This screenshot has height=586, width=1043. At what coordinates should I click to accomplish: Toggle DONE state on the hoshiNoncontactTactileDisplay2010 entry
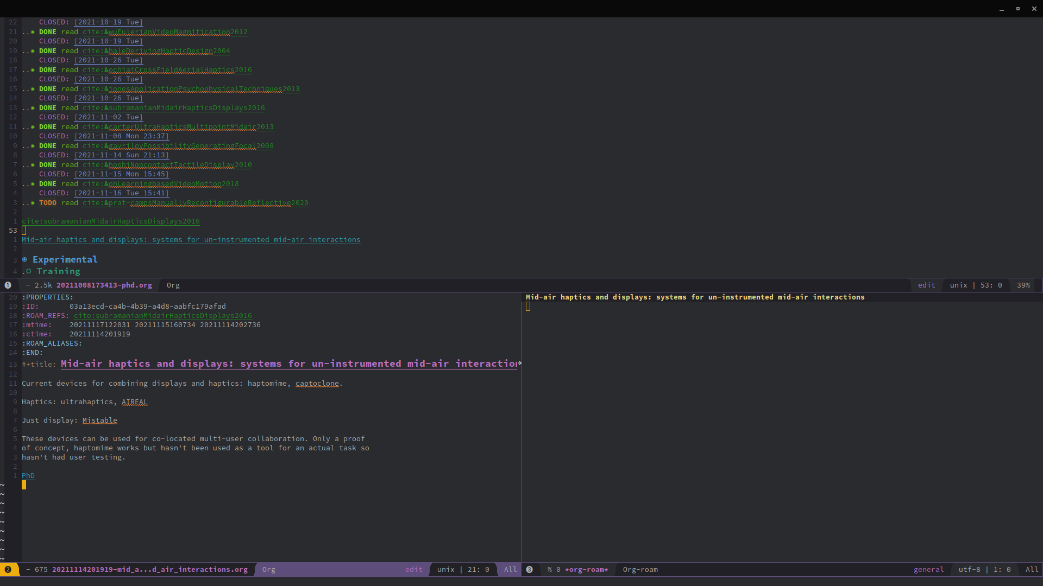tap(47, 165)
